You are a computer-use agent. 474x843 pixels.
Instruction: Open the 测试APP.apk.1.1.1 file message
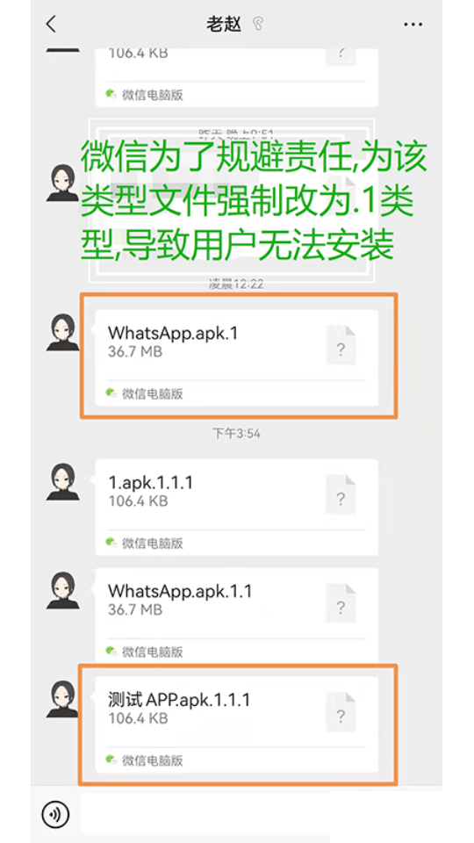(237, 724)
